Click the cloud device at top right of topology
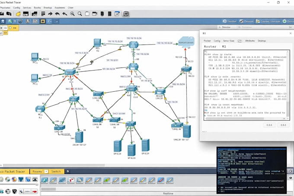This screenshot has height=196, width=294. tap(186, 42)
